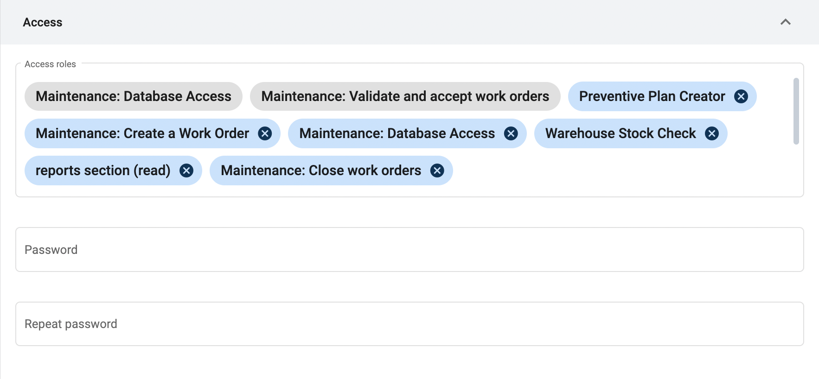Click the Preventive Plan Creator chip label
This screenshot has height=379, width=819.
coord(652,96)
